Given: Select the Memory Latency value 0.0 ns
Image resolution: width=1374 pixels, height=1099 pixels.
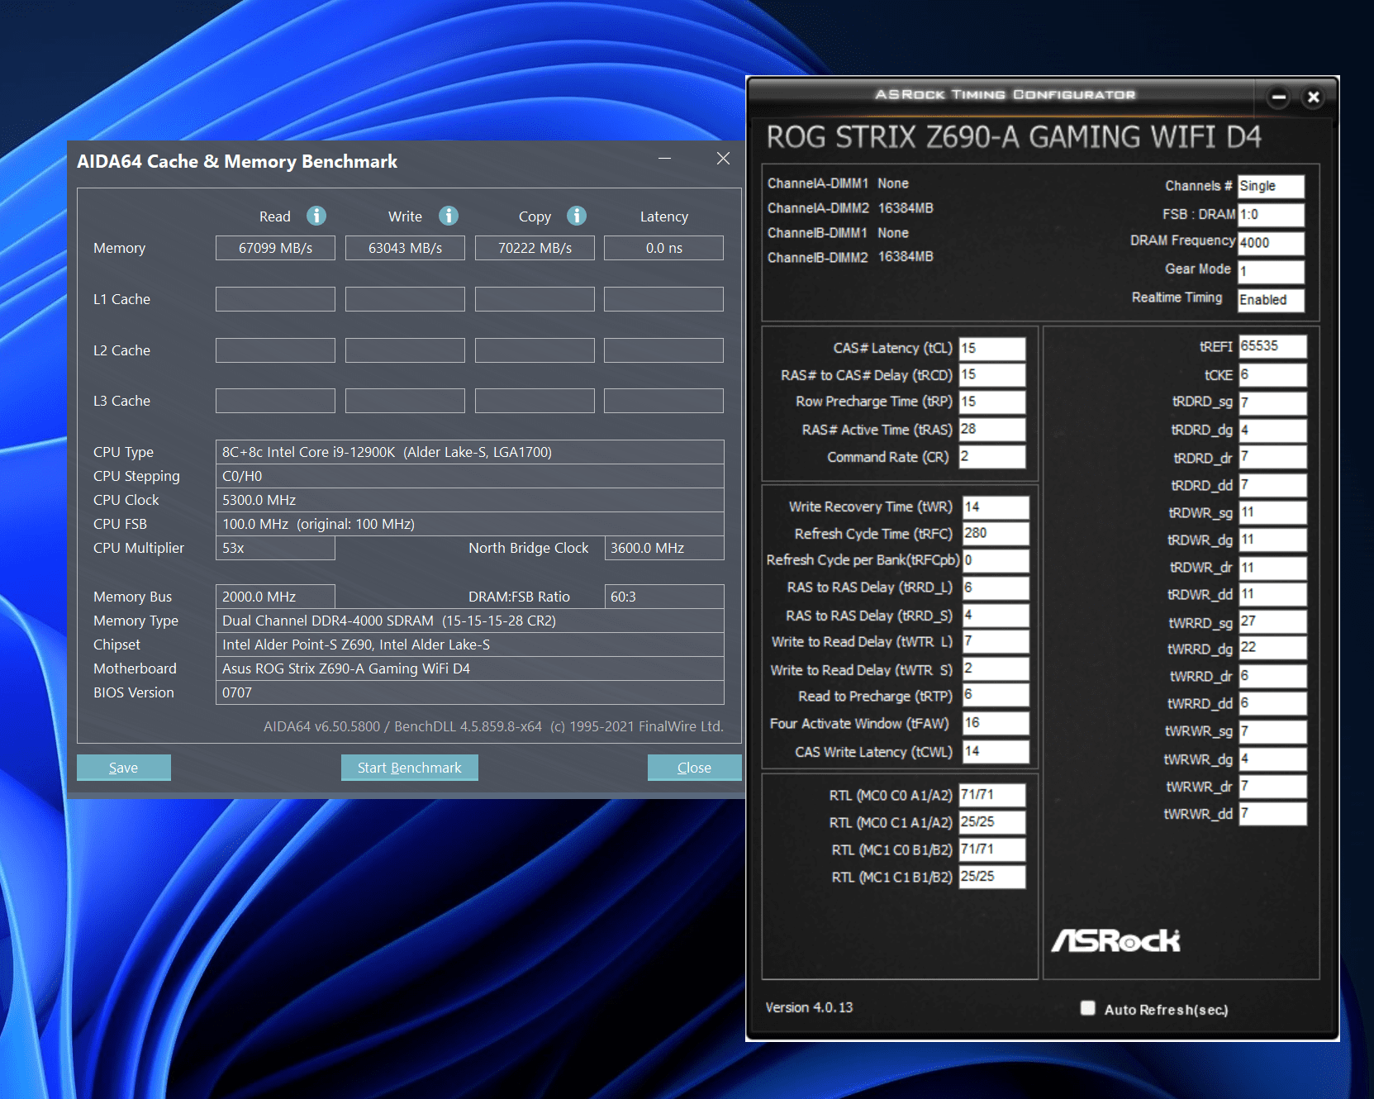Looking at the screenshot, I should (663, 248).
